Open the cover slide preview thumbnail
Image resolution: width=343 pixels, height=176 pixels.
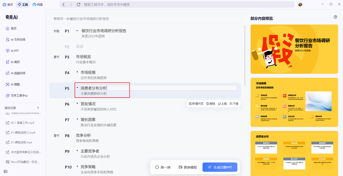tap(294, 49)
